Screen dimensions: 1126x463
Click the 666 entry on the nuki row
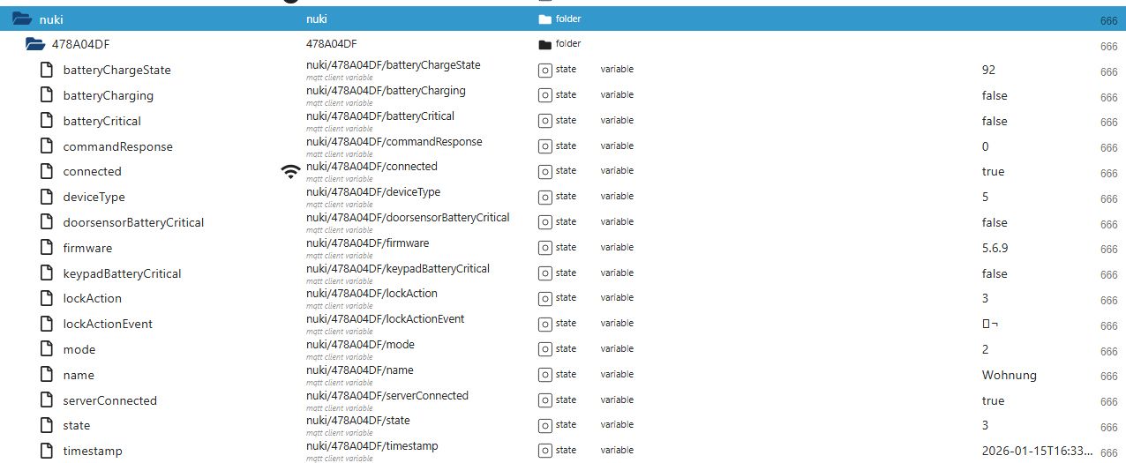[1109, 20]
